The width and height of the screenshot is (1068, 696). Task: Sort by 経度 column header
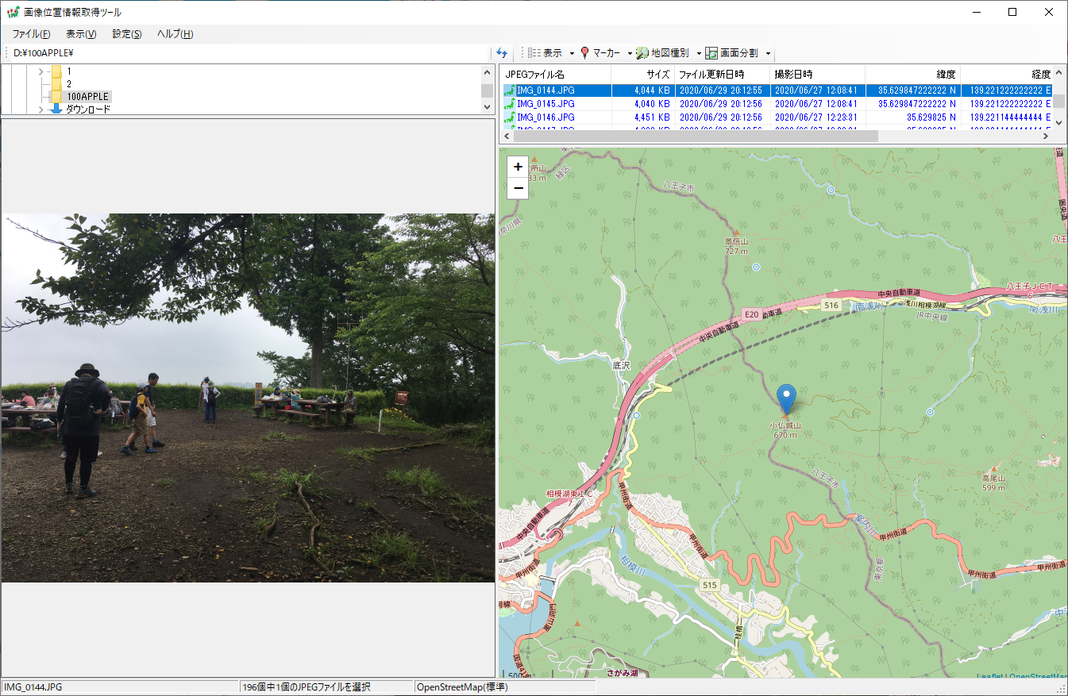[x=1008, y=74]
